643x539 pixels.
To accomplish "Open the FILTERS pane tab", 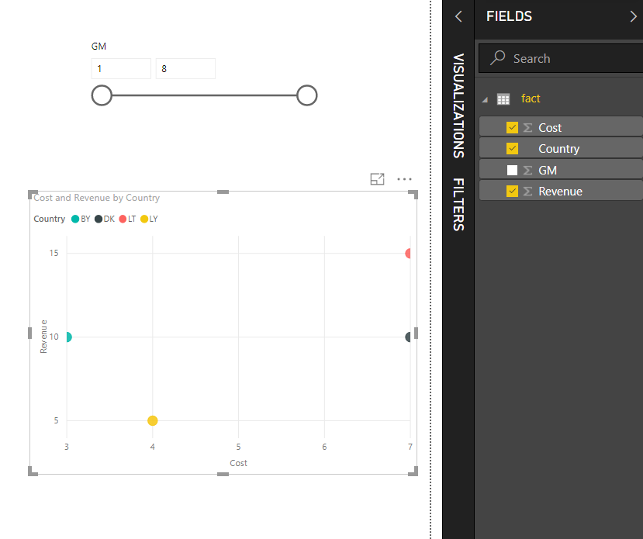I will coord(458,205).
